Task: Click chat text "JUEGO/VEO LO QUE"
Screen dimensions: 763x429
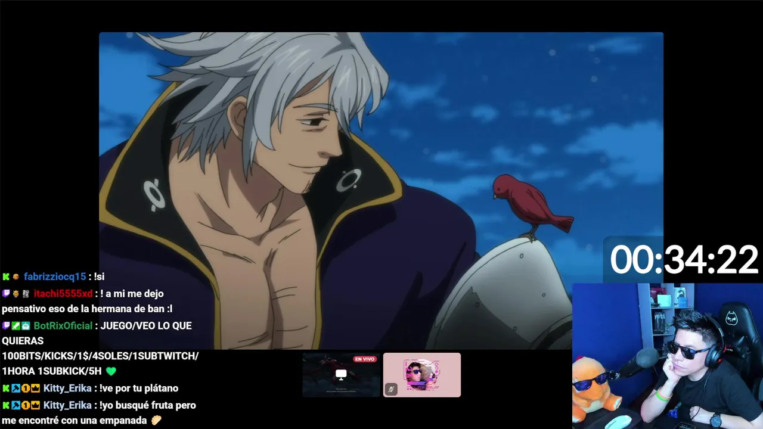Action: pos(146,325)
